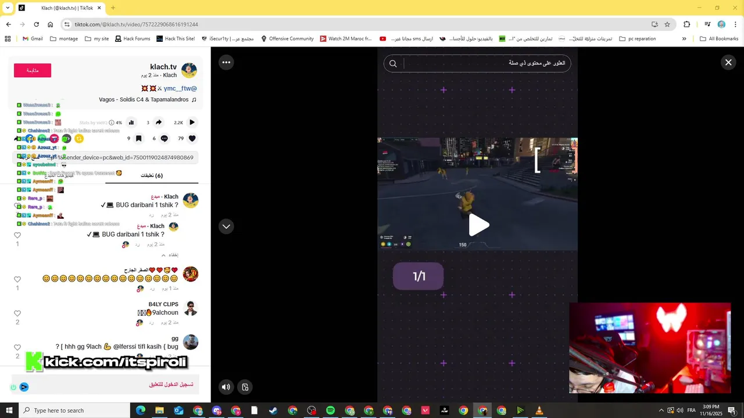Open the @ymc__ftw mention link
Screen dimensions: 744x418
pyautogui.click(x=180, y=88)
